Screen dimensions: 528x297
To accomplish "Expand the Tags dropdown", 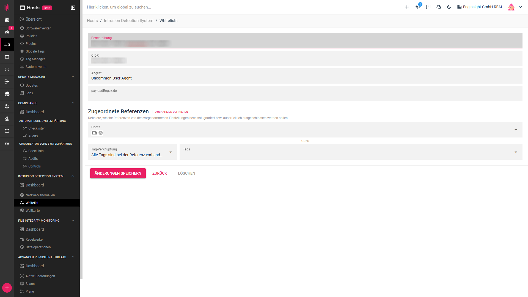I will coord(516,152).
